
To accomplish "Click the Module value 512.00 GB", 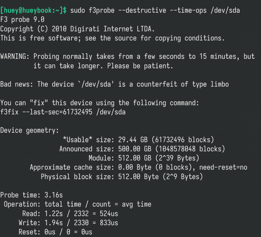I will (x=135, y=158).
